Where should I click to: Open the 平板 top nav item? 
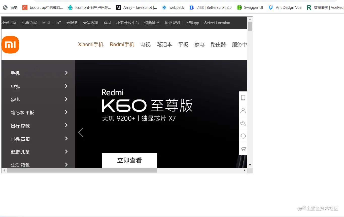tap(183, 44)
